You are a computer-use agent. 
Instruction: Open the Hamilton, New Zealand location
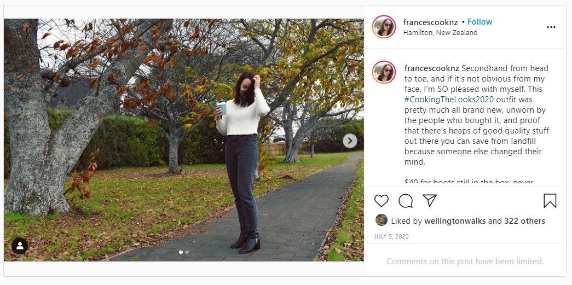coord(440,33)
